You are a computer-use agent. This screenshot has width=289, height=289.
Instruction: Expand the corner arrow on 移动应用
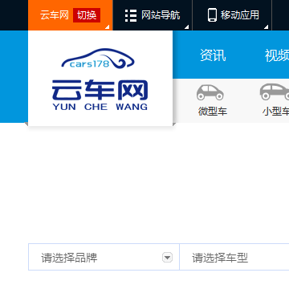pos(267,26)
